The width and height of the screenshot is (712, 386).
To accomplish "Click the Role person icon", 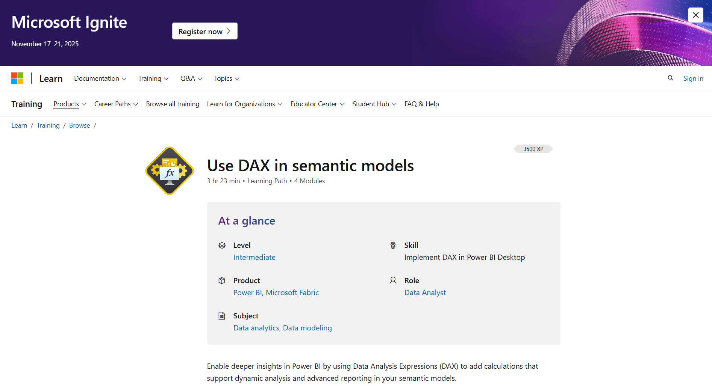I will 393,280.
